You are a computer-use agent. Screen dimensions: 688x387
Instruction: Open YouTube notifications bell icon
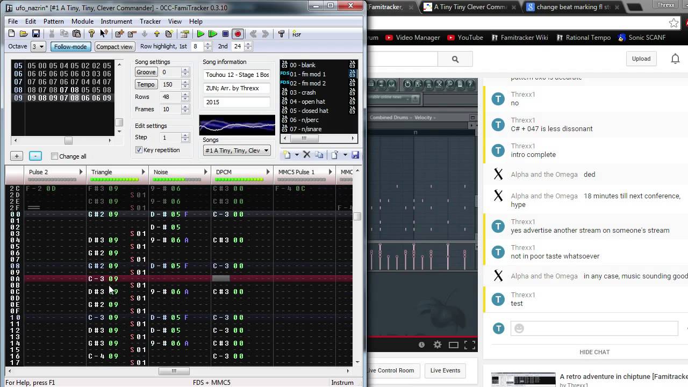tap(675, 59)
